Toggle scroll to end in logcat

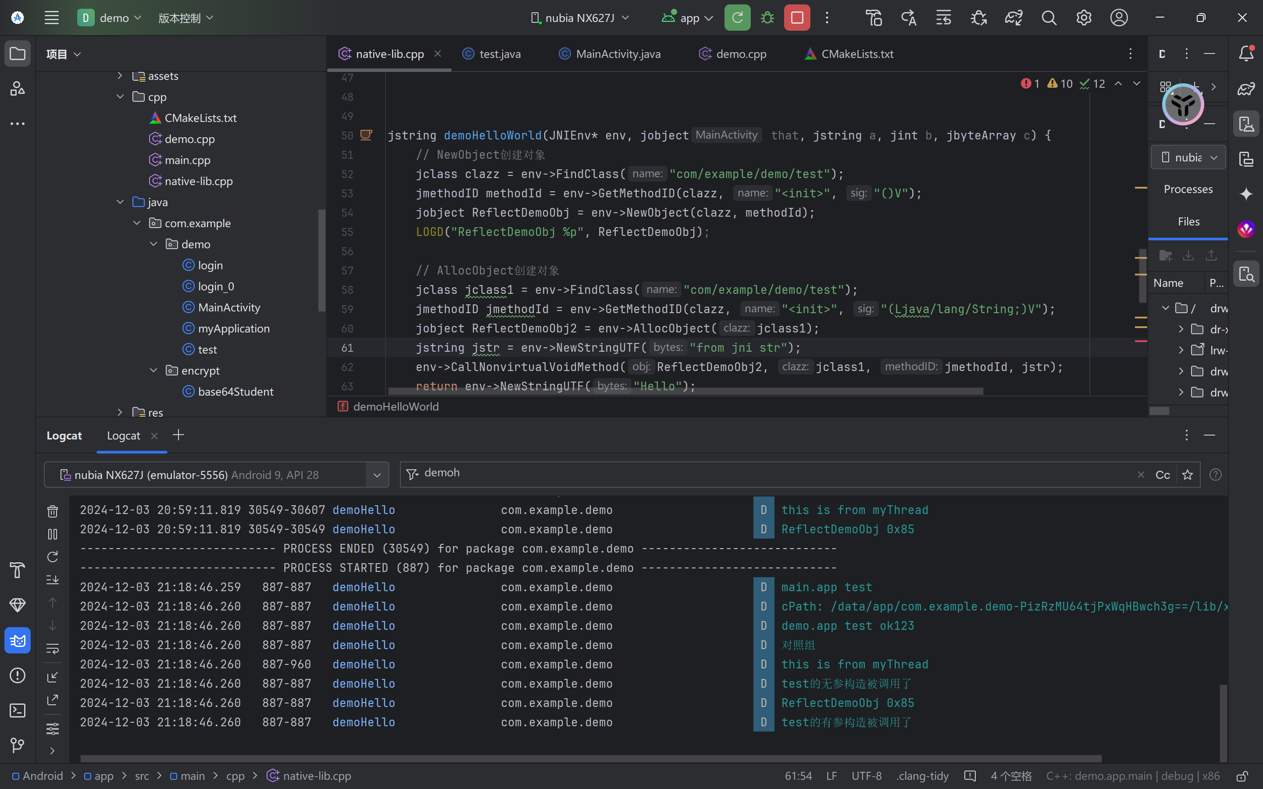[x=53, y=580]
